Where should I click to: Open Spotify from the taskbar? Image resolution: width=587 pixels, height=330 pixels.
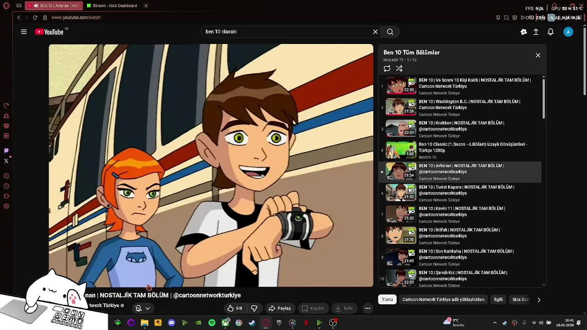[212, 323]
